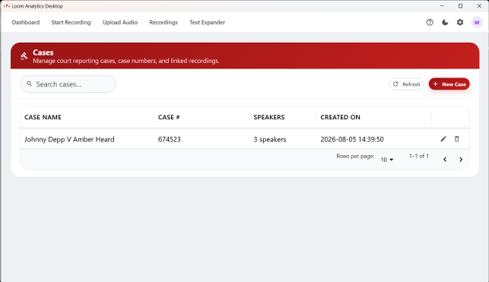Minimize the Loom Analytics window
The image size is (489, 282).
pyautogui.click(x=442, y=6)
